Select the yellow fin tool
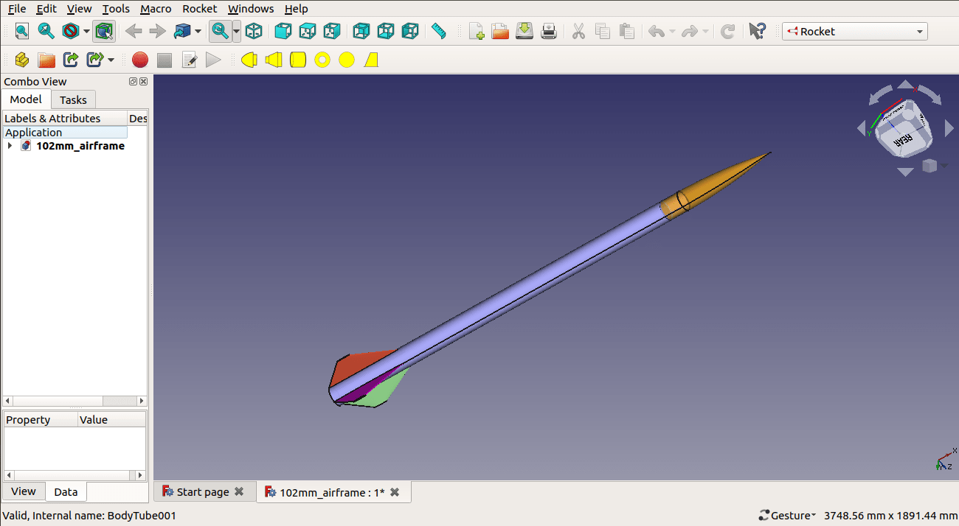959x526 pixels. [371, 60]
